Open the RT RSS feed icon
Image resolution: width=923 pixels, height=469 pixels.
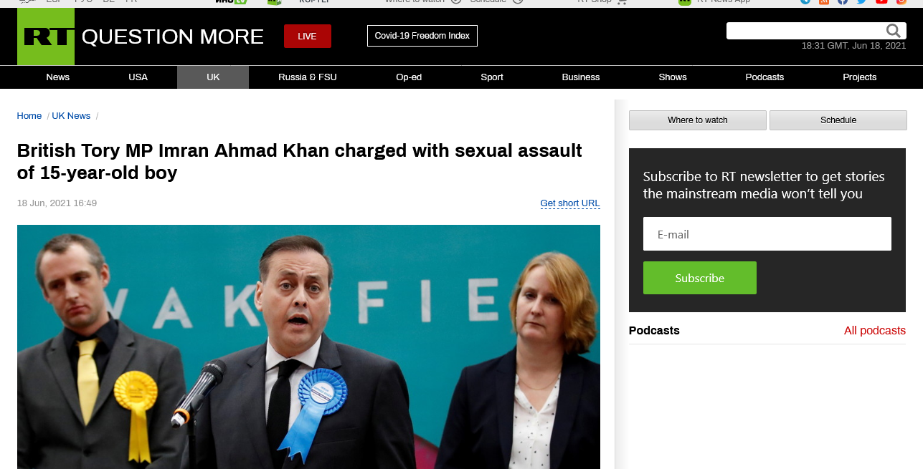(x=824, y=2)
